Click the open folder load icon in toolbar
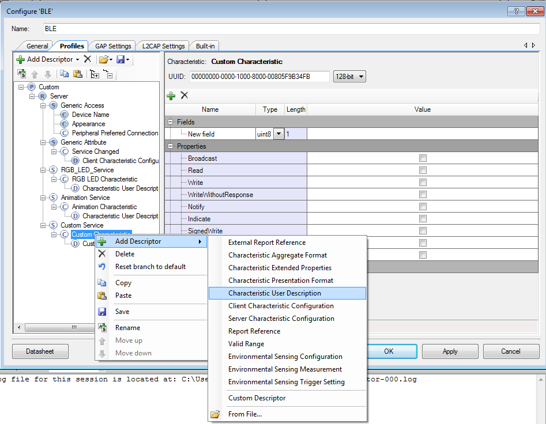This screenshot has width=546, height=424. pos(103,59)
